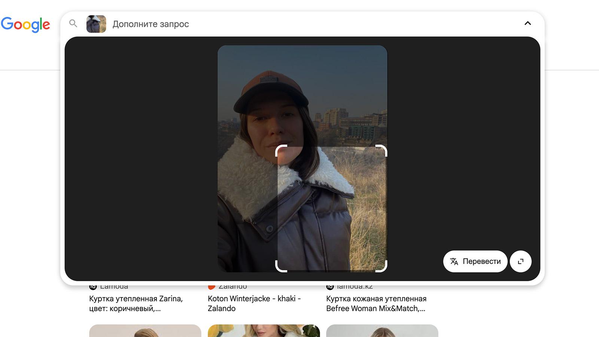This screenshot has height=337, width=599.
Task: Open "Куртка утепленная Zarina" result
Action: point(136,303)
